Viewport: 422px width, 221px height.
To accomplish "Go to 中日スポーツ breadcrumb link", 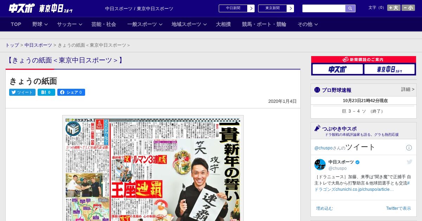I will tap(38, 45).
